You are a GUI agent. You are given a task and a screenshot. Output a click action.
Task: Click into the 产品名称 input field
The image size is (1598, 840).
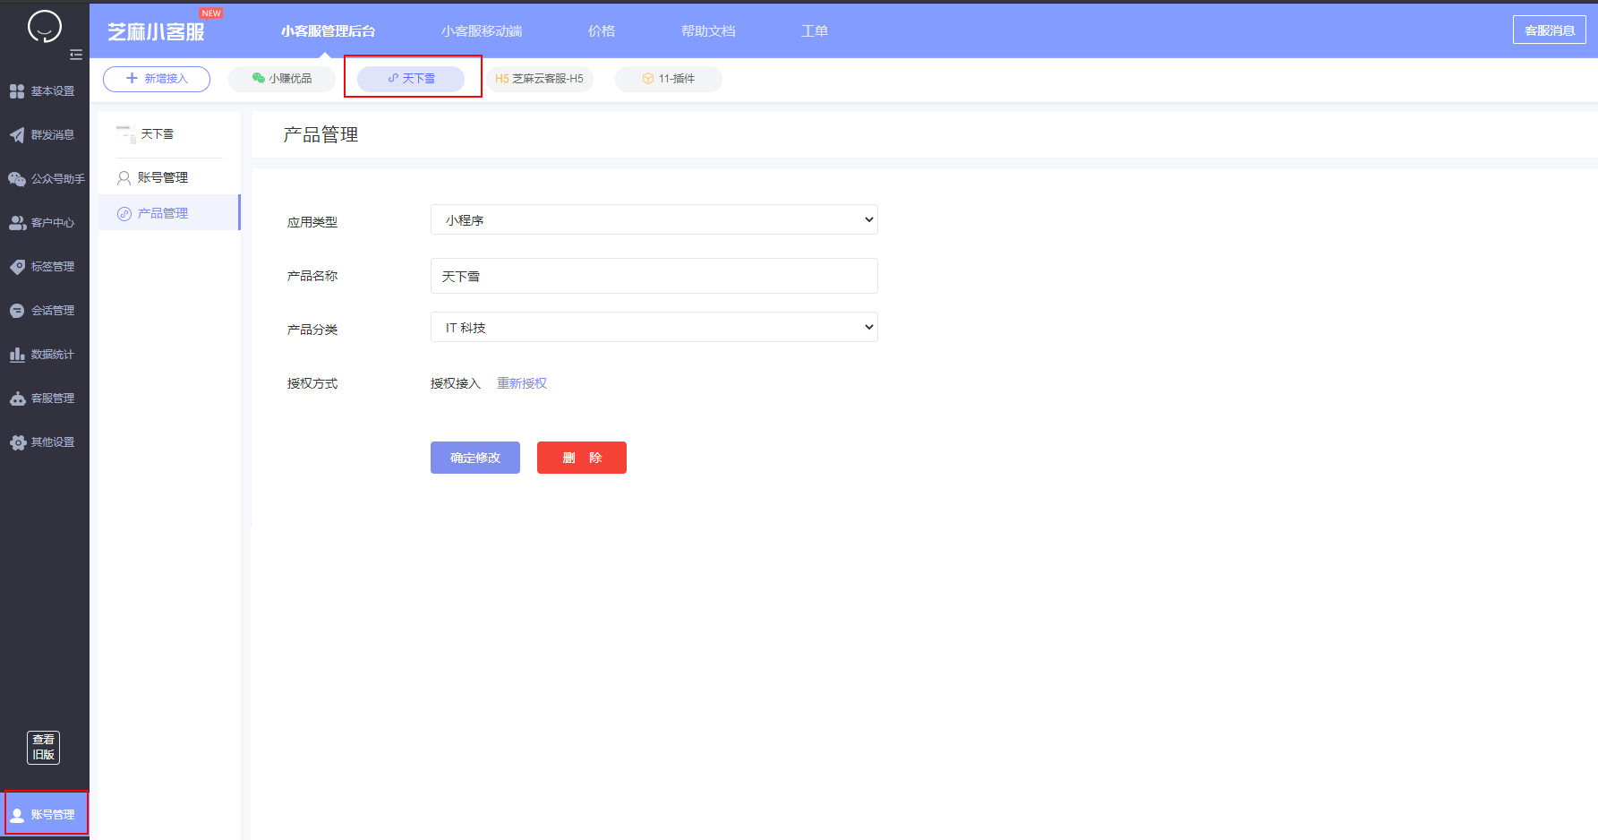pos(654,276)
